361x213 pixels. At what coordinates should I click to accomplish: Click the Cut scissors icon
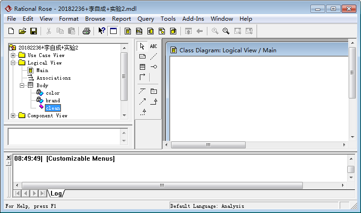point(49,31)
